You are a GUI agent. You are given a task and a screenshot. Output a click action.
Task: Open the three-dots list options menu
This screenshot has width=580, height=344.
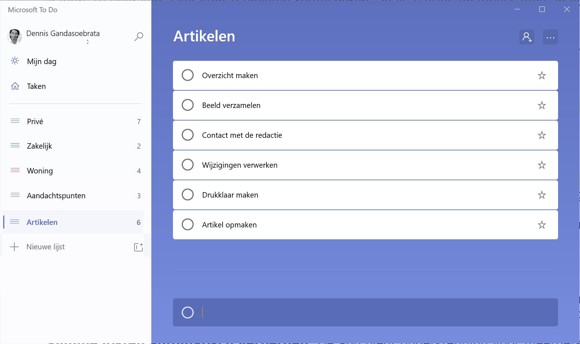tap(551, 37)
